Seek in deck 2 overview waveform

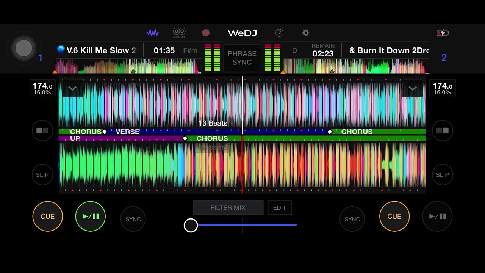pos(356,66)
